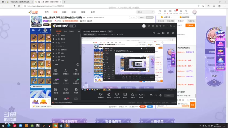Toggle visibility of 排队 source
Screen dimensions: 228x128
(53, 53)
